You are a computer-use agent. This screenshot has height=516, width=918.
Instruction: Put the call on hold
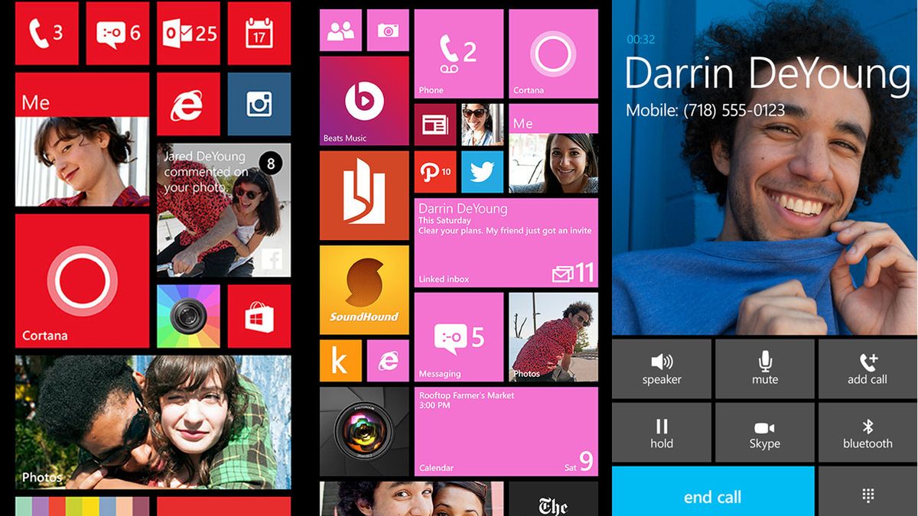click(x=662, y=433)
